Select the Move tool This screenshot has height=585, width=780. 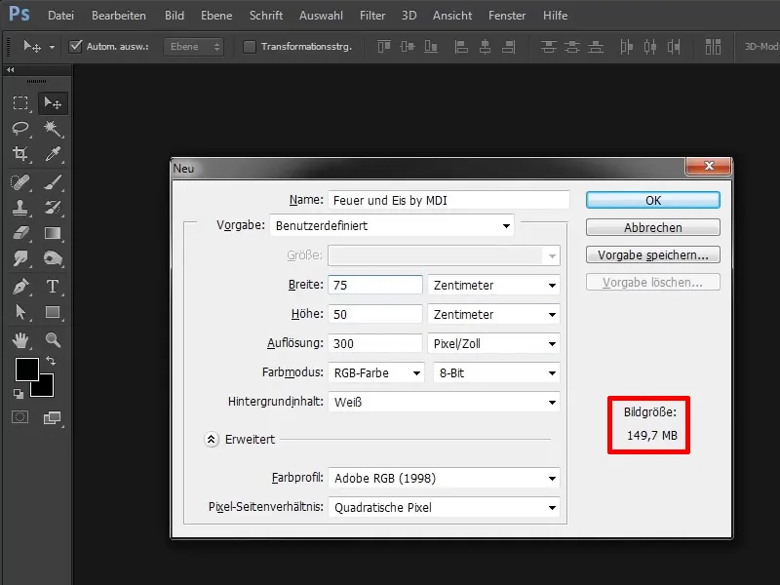(x=54, y=102)
